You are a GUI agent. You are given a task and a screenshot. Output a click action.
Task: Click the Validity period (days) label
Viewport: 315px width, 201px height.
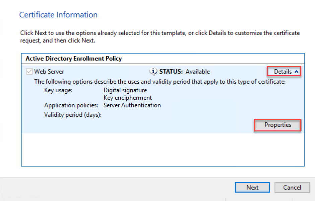click(x=73, y=115)
